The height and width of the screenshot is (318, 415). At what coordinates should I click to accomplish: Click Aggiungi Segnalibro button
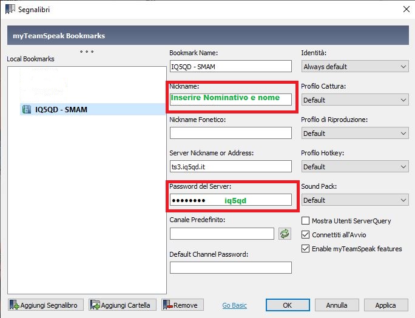click(x=46, y=305)
